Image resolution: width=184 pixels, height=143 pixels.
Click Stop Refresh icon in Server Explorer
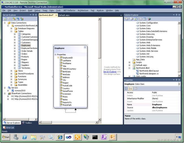pyautogui.click(x=9, y=19)
